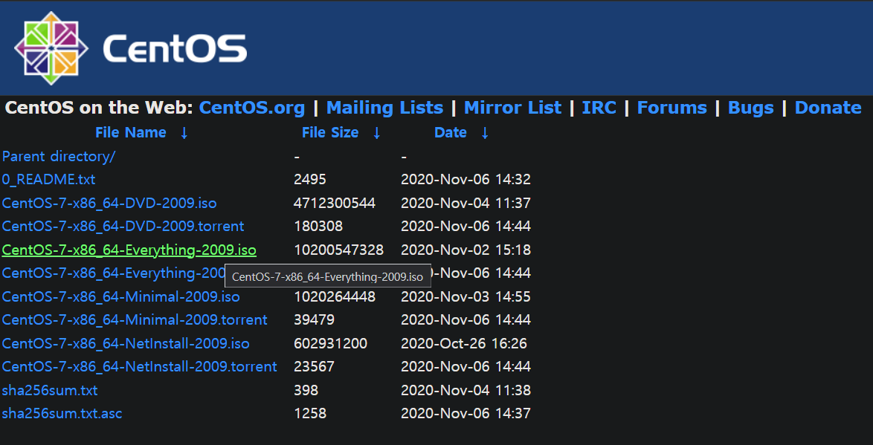Screen dimensions: 873x445
Task: Click file size value 1020264448
Action: pos(335,296)
